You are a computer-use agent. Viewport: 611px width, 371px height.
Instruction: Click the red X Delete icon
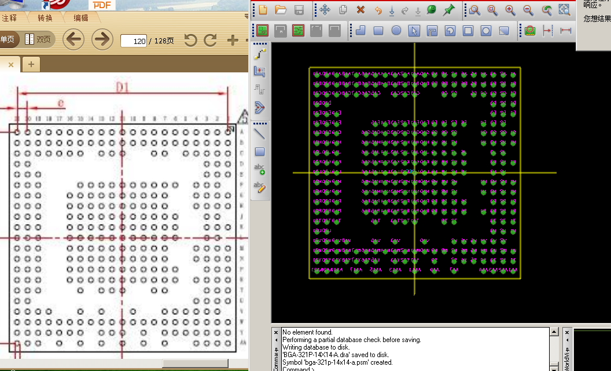(360, 10)
